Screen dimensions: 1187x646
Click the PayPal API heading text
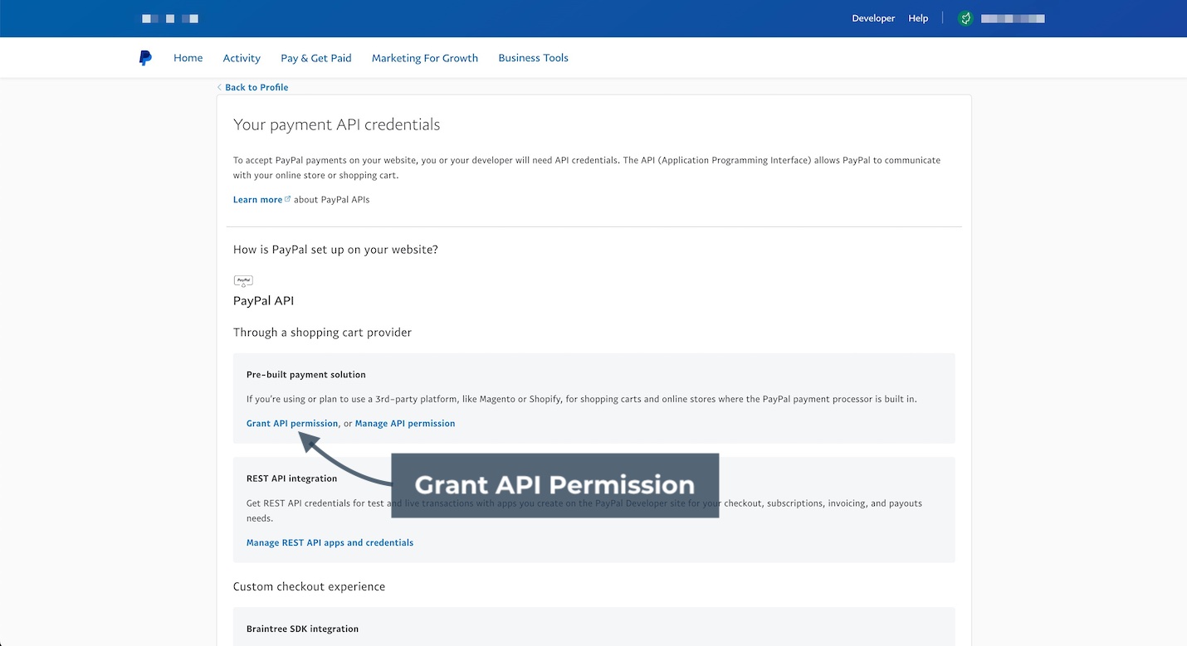tap(263, 301)
